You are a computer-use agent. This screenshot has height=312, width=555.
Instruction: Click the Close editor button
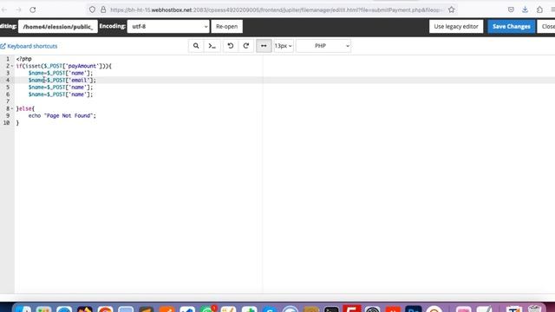[x=546, y=27]
